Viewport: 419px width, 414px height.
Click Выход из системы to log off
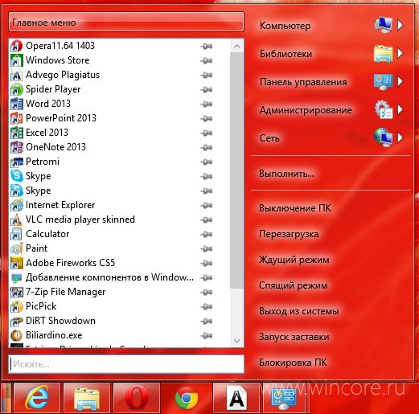tap(299, 311)
